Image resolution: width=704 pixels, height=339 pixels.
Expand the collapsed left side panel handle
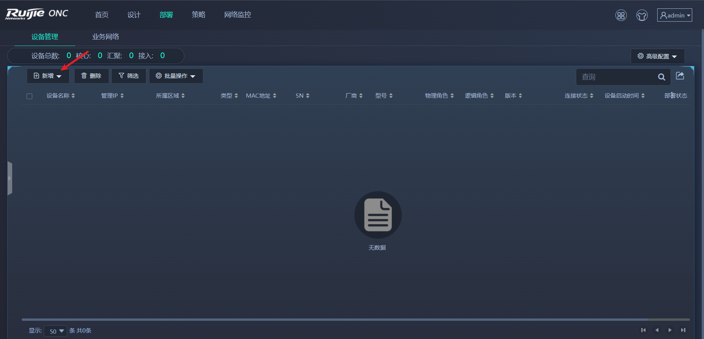pyautogui.click(x=10, y=178)
